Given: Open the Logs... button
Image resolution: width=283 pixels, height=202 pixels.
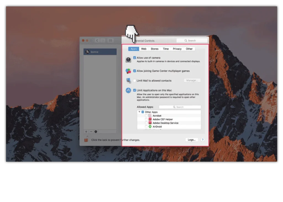Looking at the screenshot, I should coord(192,140).
